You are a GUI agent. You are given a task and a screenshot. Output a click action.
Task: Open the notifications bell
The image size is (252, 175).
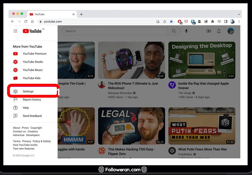point(219,31)
